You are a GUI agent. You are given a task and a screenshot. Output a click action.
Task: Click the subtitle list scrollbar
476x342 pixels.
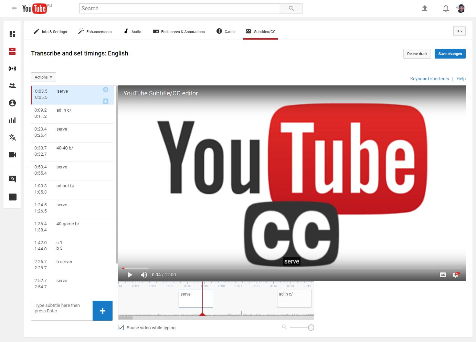pyautogui.click(x=117, y=175)
